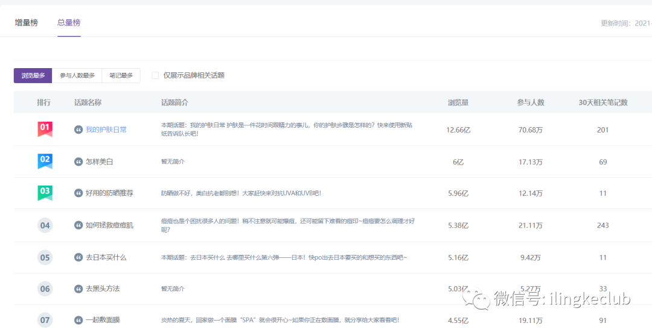The image size is (652, 329).
Task: Click the 排行 column header
Action: [x=43, y=102]
